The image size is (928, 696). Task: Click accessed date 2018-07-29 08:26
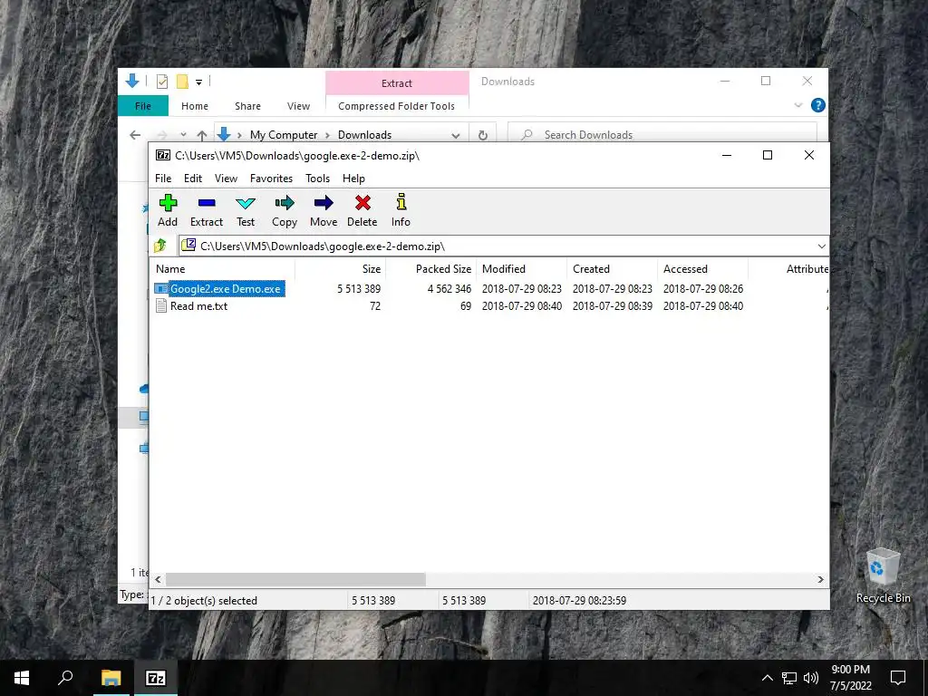[x=703, y=289]
